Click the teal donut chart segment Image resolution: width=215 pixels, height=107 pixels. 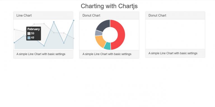107,46
